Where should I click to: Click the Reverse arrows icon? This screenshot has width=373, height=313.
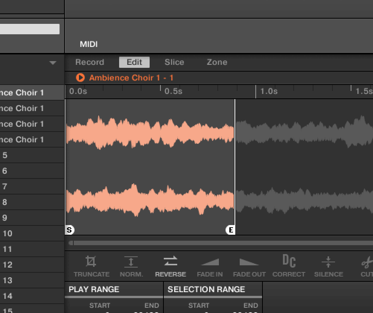[x=170, y=261]
